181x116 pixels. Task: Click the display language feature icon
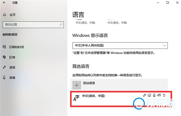pos(145,95)
